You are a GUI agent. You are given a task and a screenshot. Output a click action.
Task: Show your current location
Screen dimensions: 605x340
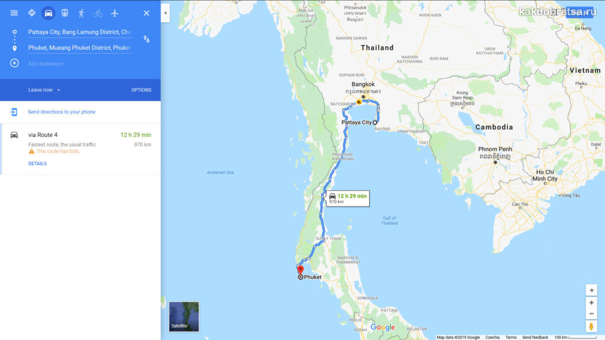pos(591,290)
